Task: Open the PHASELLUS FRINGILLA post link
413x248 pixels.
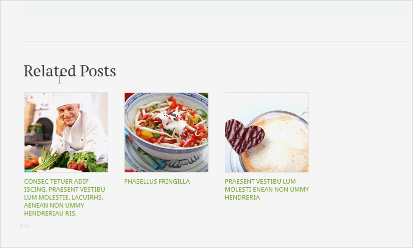Action: point(157,181)
